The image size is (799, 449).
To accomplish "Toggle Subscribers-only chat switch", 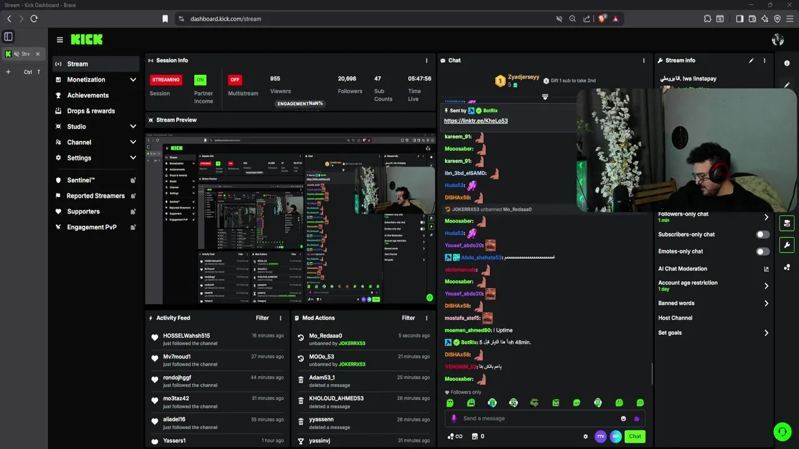I will pos(763,234).
